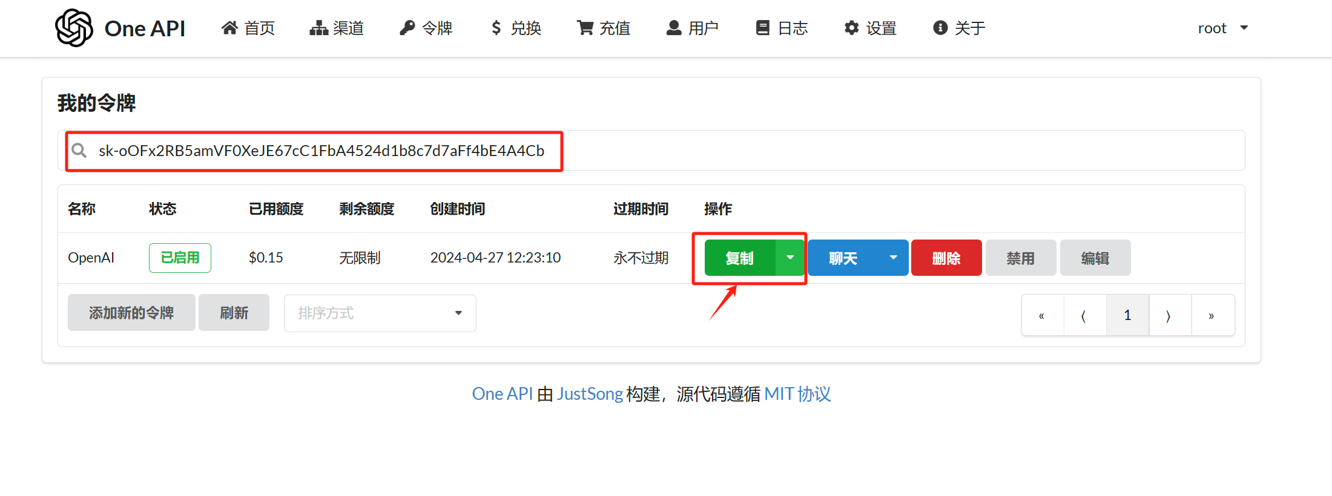Expand the 聊天 button dropdown arrow

click(x=894, y=258)
